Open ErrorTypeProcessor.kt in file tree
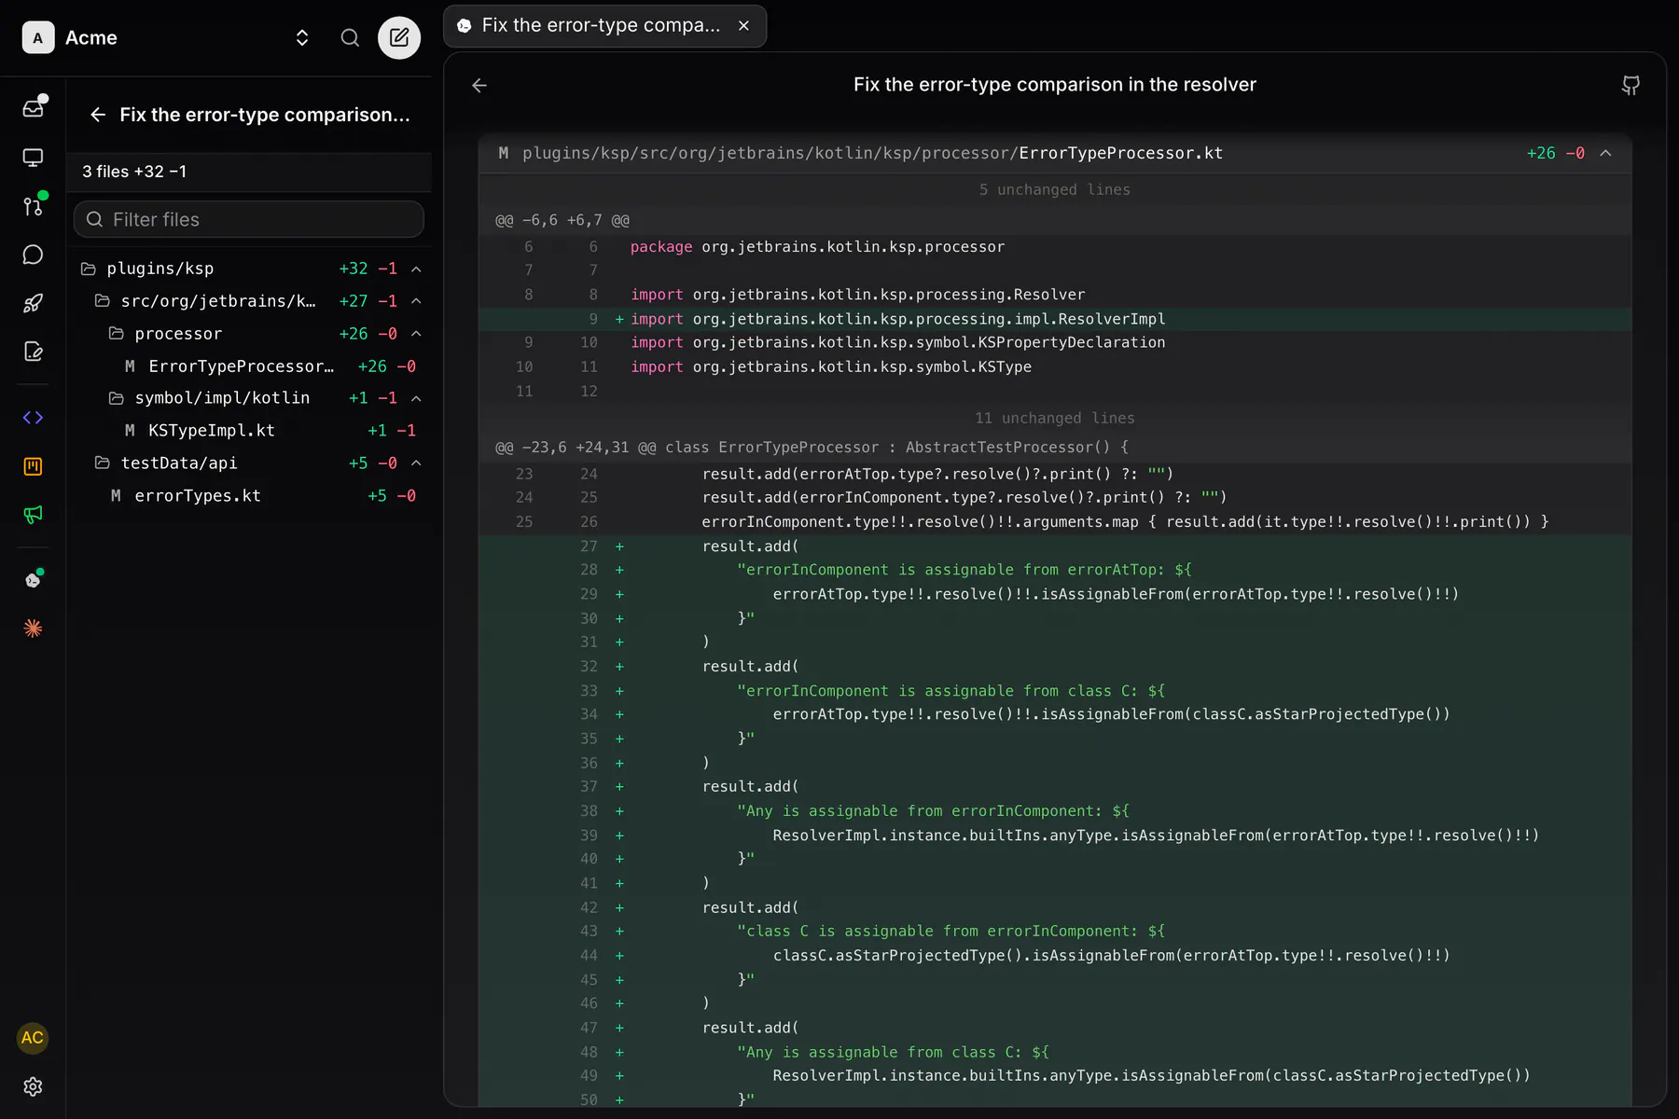Screen dimensions: 1679x1119 pos(250,366)
